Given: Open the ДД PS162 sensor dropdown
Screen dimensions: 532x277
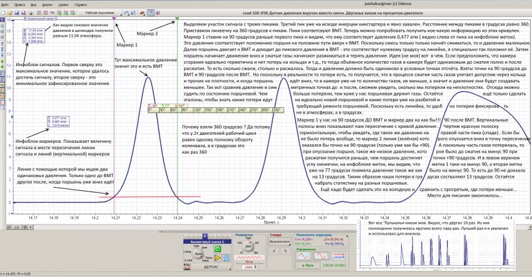Looking at the screenshot, I should [x=211, y=267].
